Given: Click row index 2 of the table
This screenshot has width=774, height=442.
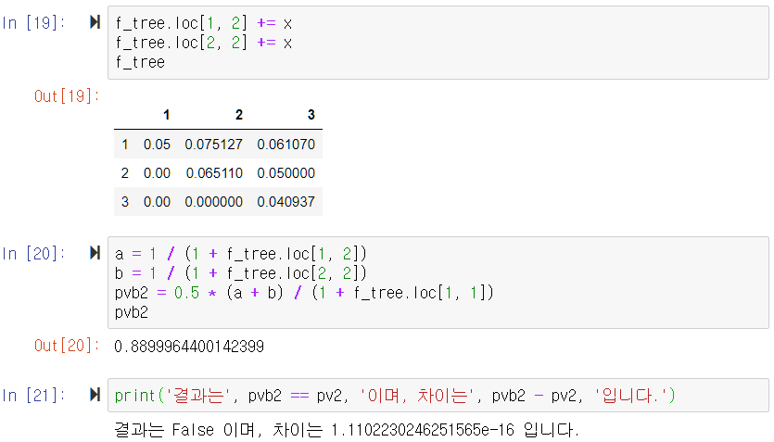Looking at the screenshot, I should 125,173.
